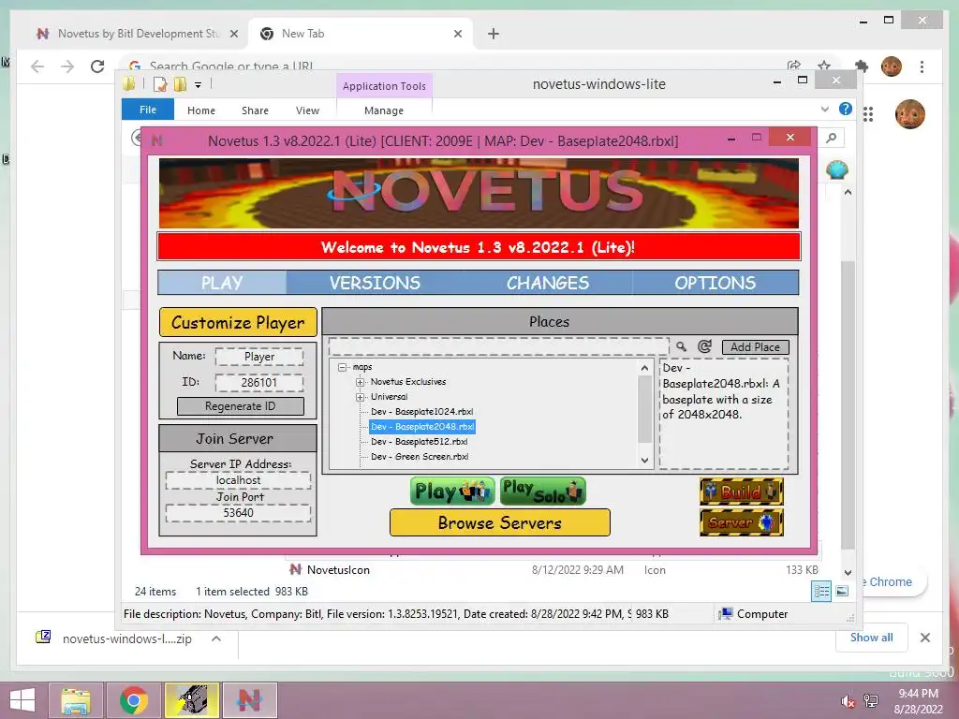Open the View ribbon tab in Explorer
This screenshot has width=959, height=719.
point(307,110)
